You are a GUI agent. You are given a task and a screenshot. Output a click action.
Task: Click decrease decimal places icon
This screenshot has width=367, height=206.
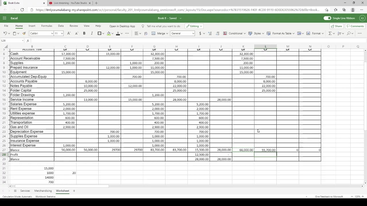[x=217, y=33]
